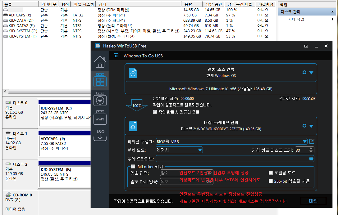Enable the BitLocker checkbox
Image resolution: width=338 pixels, height=215 pixels.
133,167
